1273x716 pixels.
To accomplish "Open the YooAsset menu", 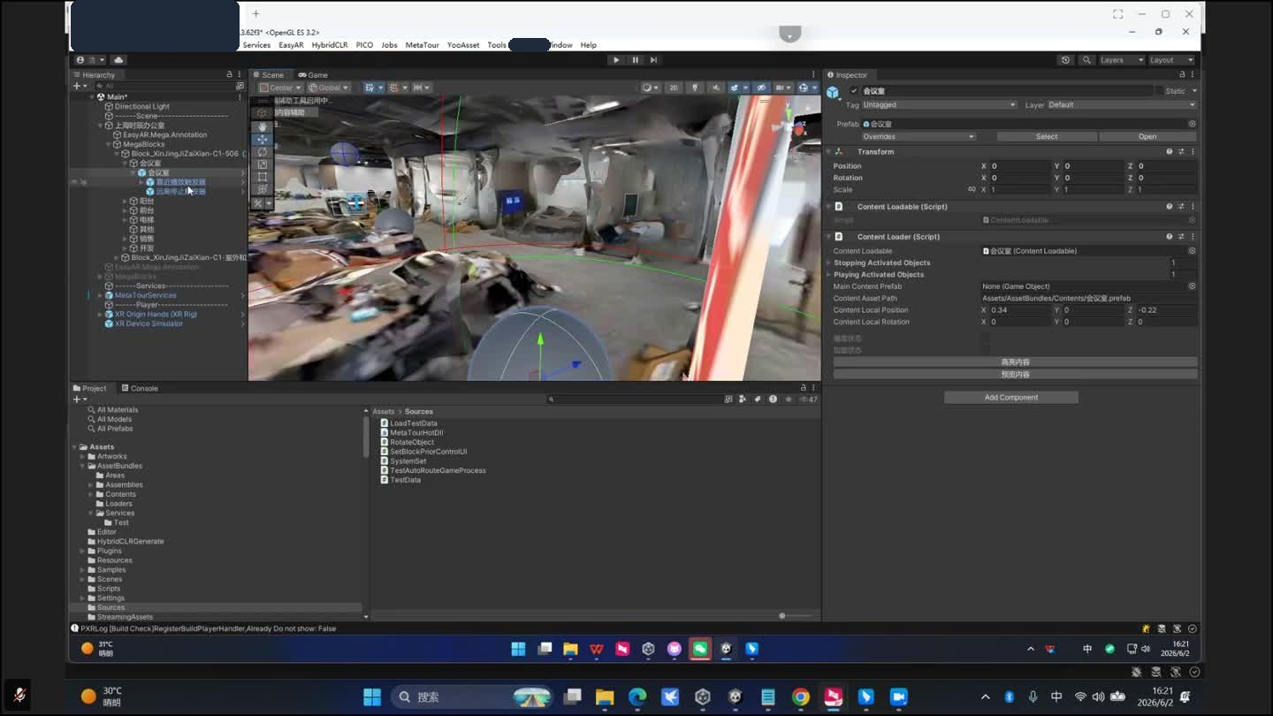I will [x=463, y=45].
